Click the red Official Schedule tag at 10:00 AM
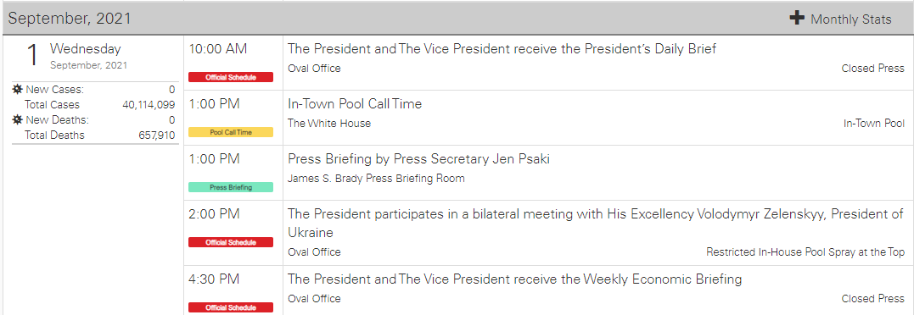The height and width of the screenshot is (315, 914). point(231,77)
